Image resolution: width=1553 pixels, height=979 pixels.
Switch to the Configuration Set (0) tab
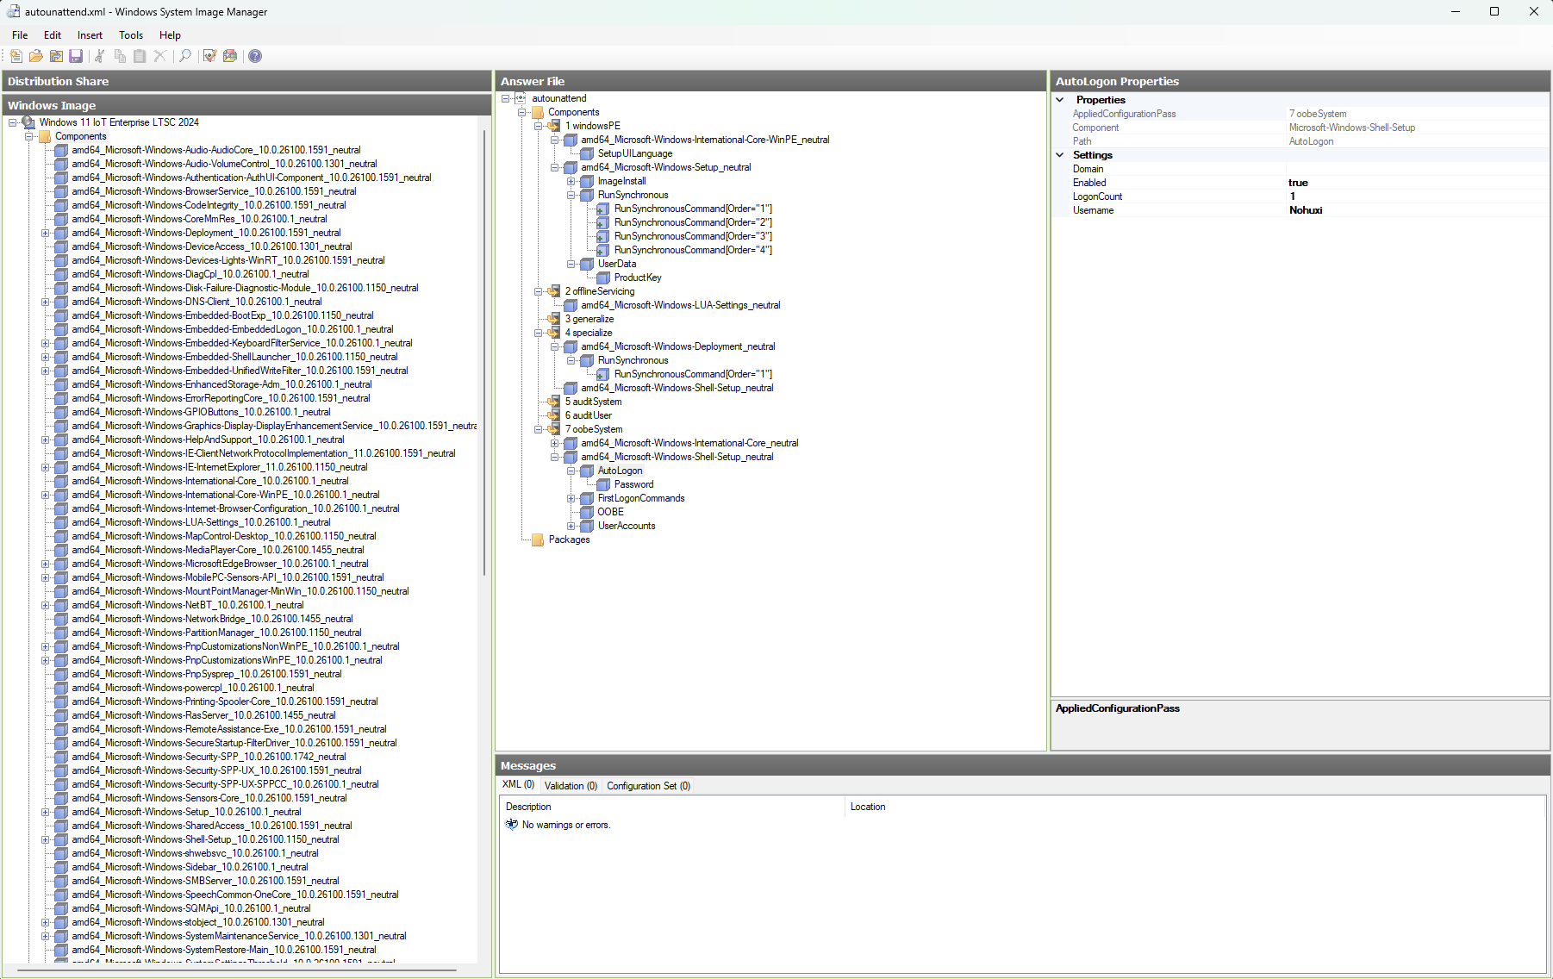click(x=648, y=786)
